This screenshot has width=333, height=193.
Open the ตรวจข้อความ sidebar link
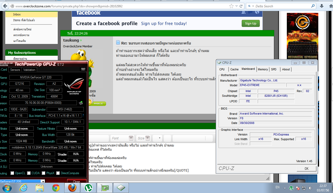21,35
